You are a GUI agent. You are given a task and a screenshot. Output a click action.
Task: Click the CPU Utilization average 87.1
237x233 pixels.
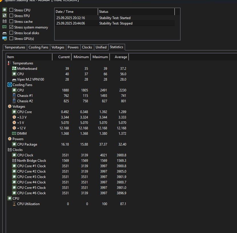click(123, 204)
